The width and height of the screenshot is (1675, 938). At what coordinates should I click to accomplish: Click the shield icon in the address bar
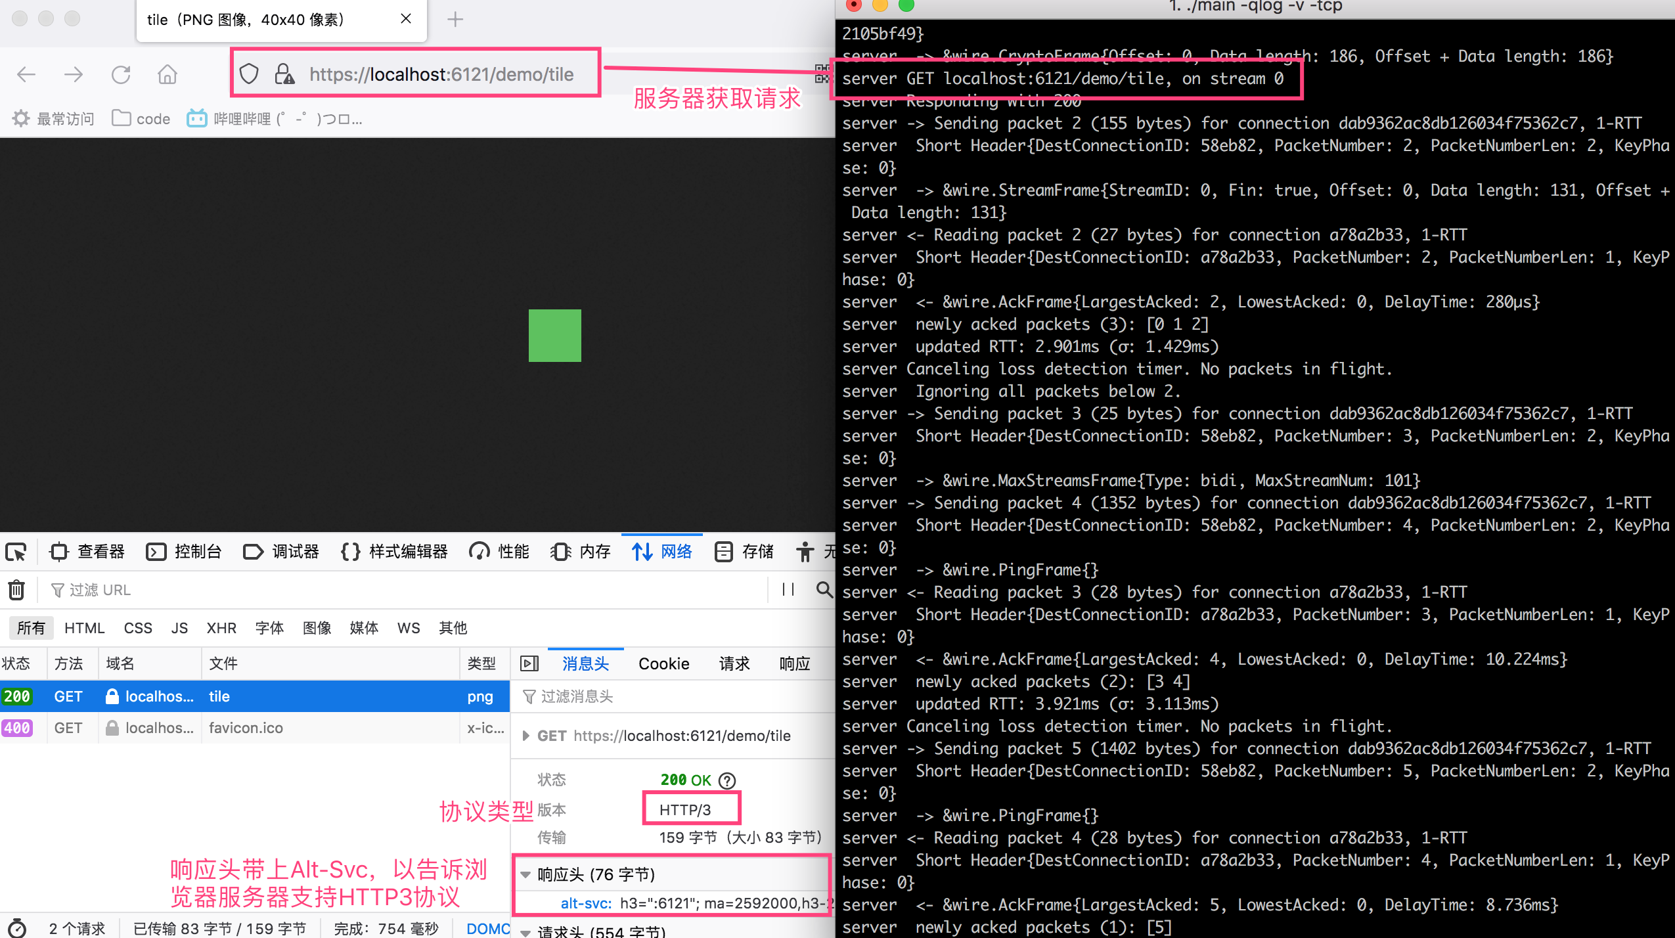(x=249, y=73)
